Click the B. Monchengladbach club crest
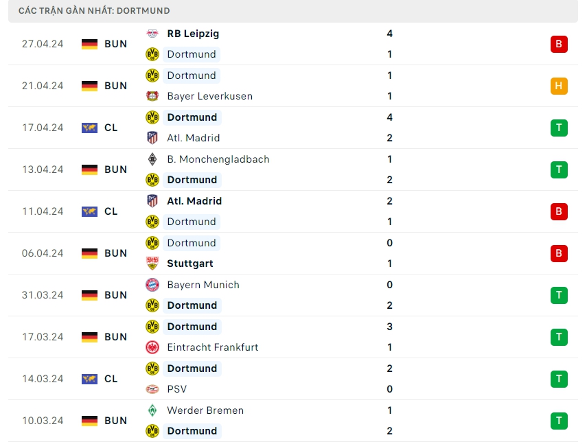This screenshot has width=587, height=444. 152,159
